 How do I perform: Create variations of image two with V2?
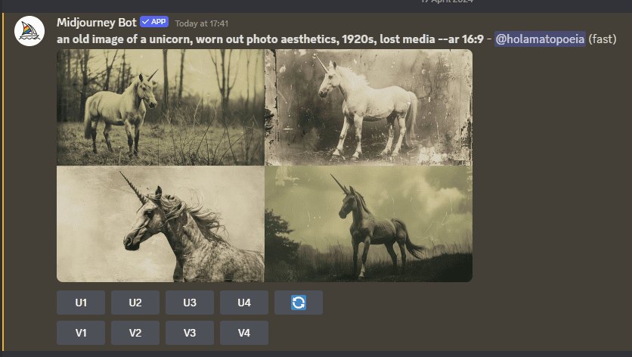click(x=135, y=333)
